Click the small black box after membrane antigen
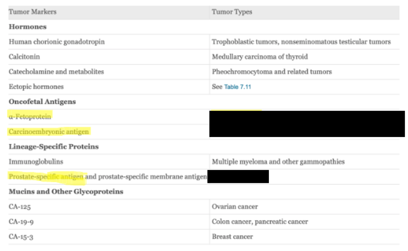The image size is (408, 251). click(x=238, y=176)
